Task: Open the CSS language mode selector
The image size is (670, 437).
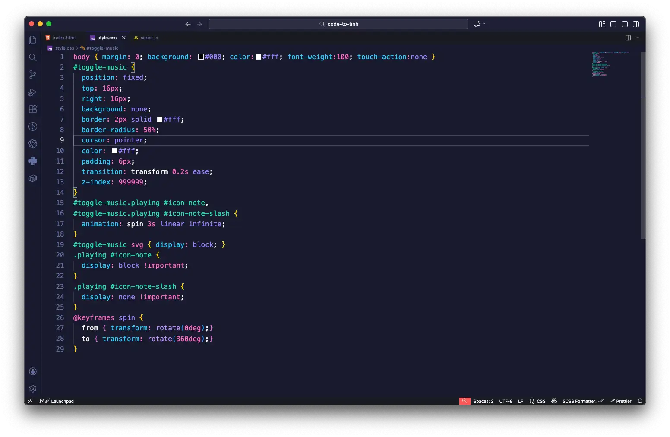Action: pos(540,401)
